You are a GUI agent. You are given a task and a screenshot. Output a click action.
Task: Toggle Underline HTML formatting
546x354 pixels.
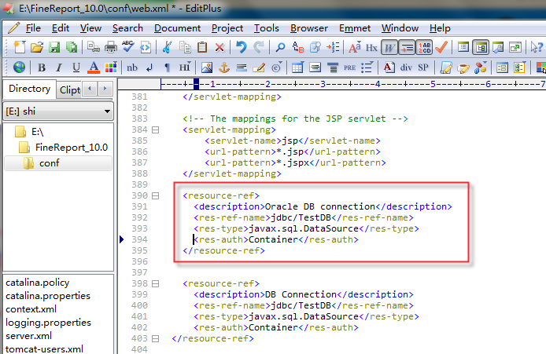(x=76, y=68)
